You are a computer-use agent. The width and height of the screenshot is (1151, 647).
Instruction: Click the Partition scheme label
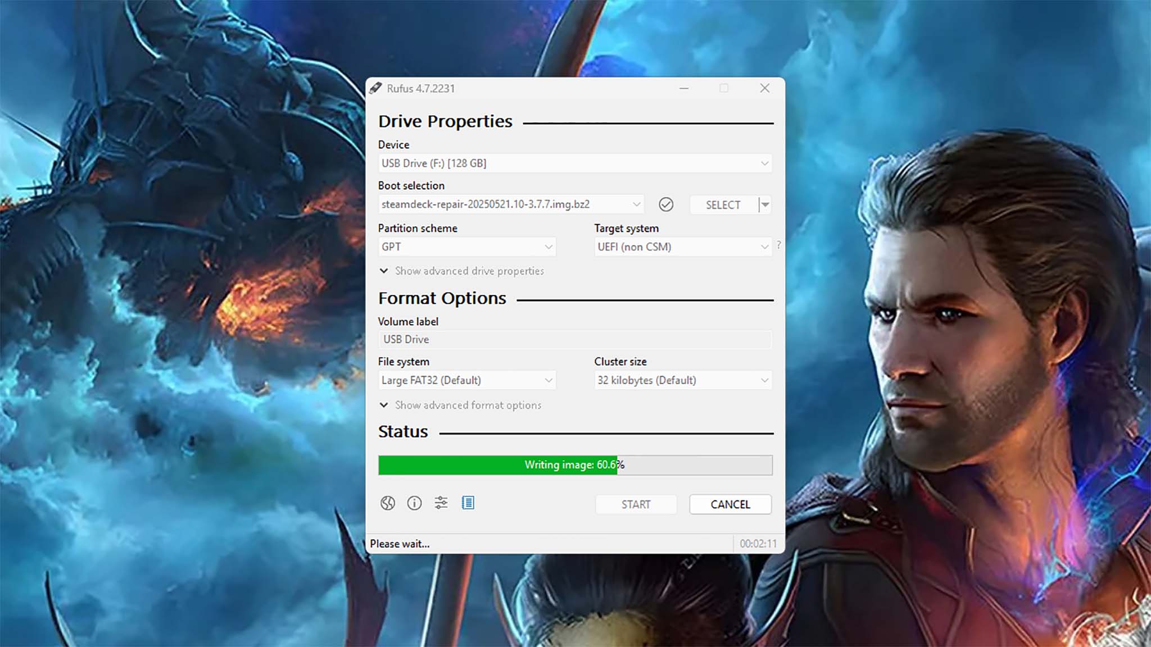[x=418, y=228]
